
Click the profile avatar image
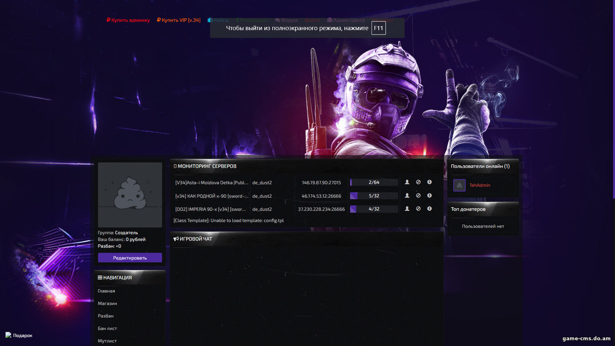[130, 195]
